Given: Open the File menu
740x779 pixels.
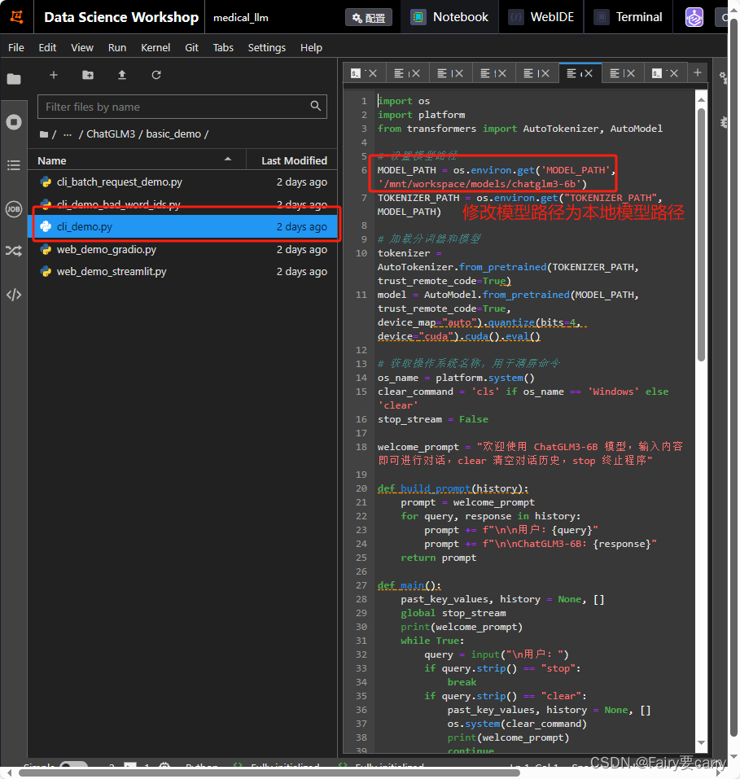Looking at the screenshot, I should tap(16, 48).
